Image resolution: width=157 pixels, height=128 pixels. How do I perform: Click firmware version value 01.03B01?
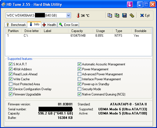pos(65,104)
